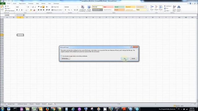Click the Increase Decimal icon
The image size is (198, 111).
pyautogui.click(x=75, y=10)
